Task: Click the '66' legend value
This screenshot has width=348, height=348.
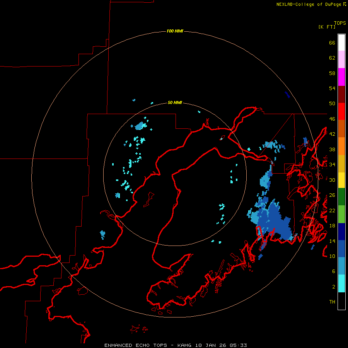Action: coord(332,43)
